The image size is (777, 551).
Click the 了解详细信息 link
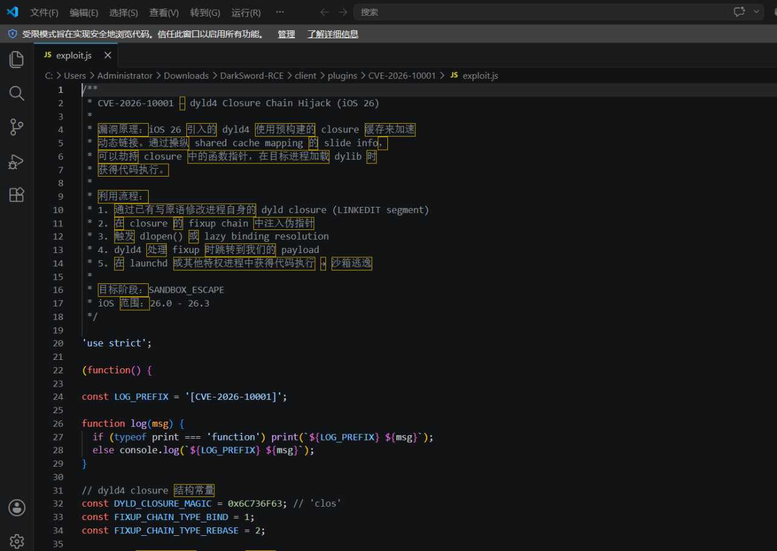(333, 34)
